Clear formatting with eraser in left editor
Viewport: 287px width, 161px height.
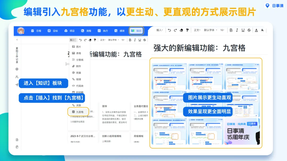click(90, 40)
